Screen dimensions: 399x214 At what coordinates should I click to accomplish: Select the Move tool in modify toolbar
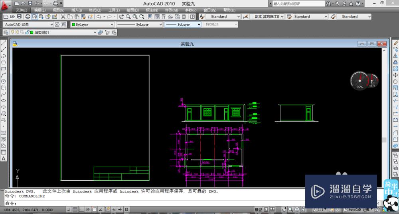[395, 75]
